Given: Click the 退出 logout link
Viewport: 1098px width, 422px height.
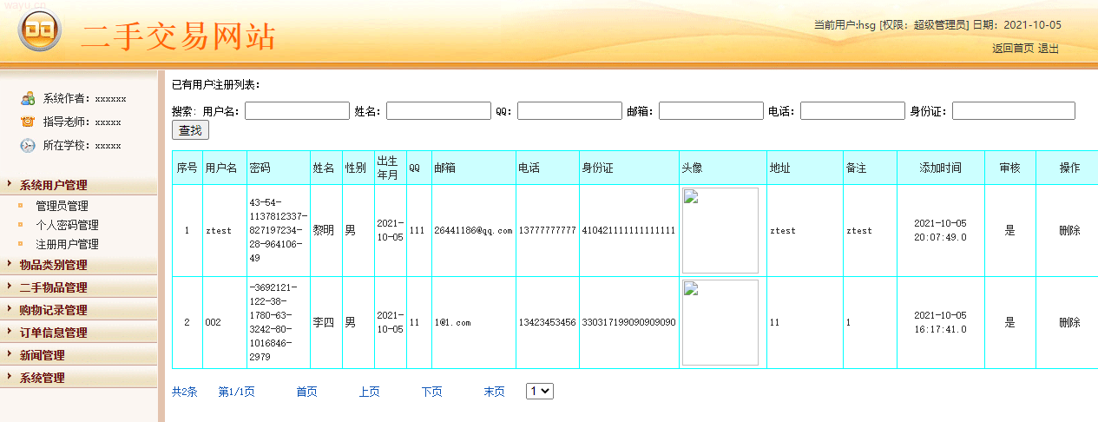Looking at the screenshot, I should pos(1049,49).
